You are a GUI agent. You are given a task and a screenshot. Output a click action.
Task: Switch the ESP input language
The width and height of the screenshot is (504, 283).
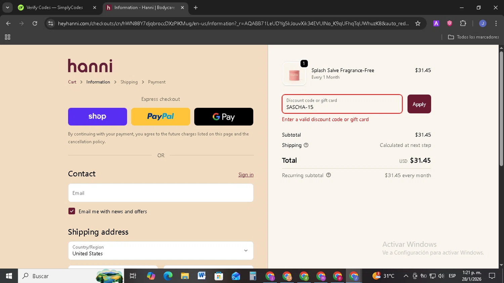click(x=452, y=276)
